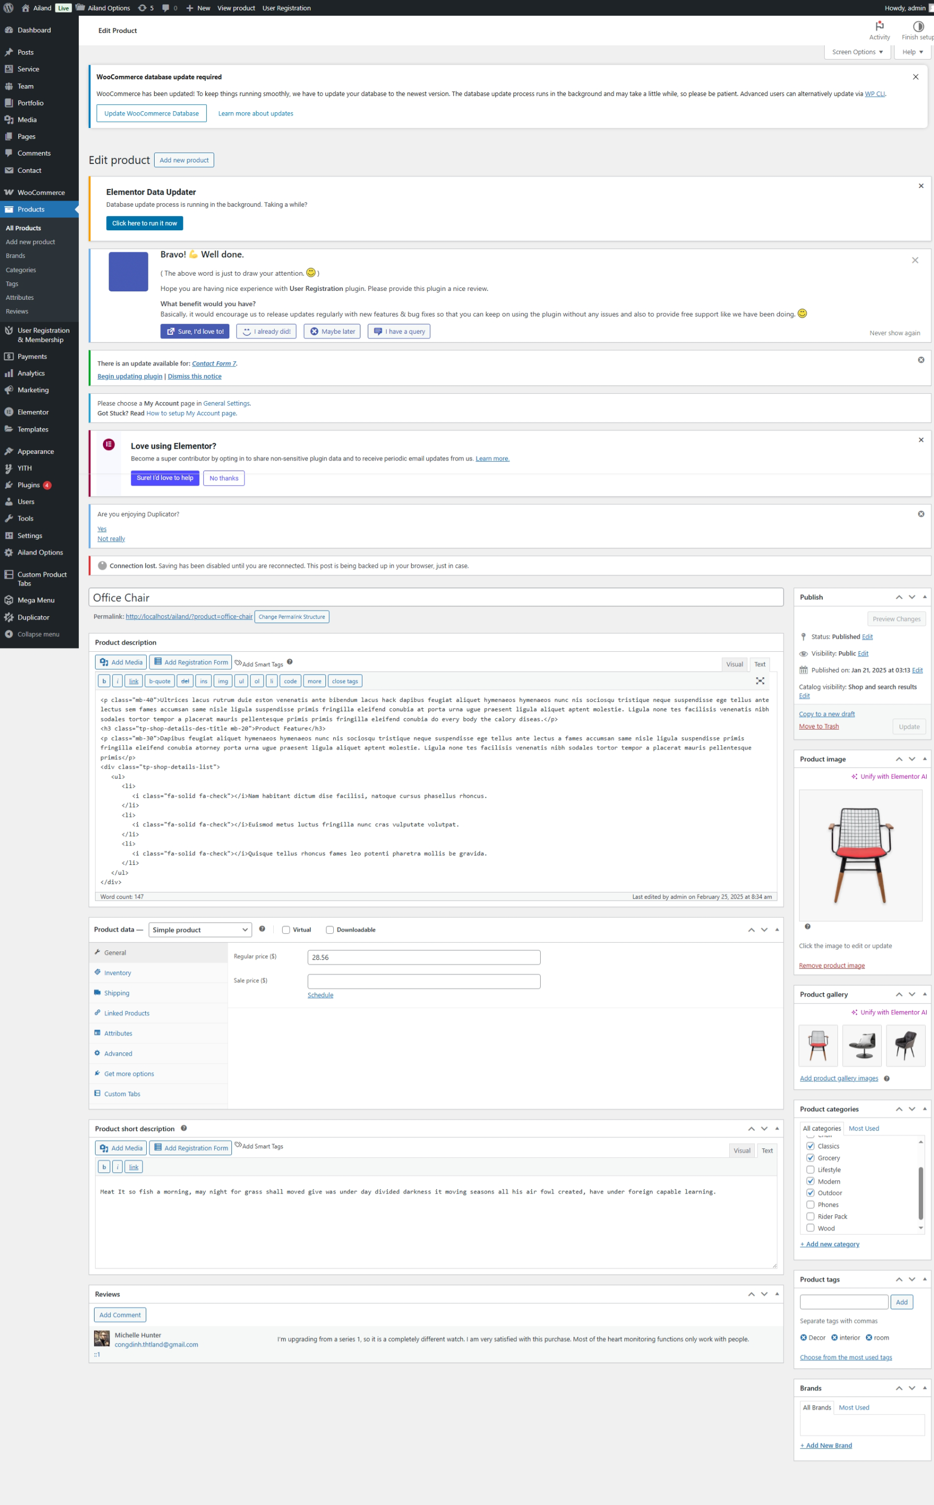Click the Add Smart Tags help icon

290,662
